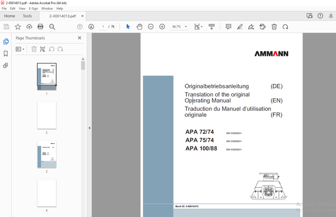Screen dimensions: 336x217
Task: Open fit page options icon
Action: point(198,27)
